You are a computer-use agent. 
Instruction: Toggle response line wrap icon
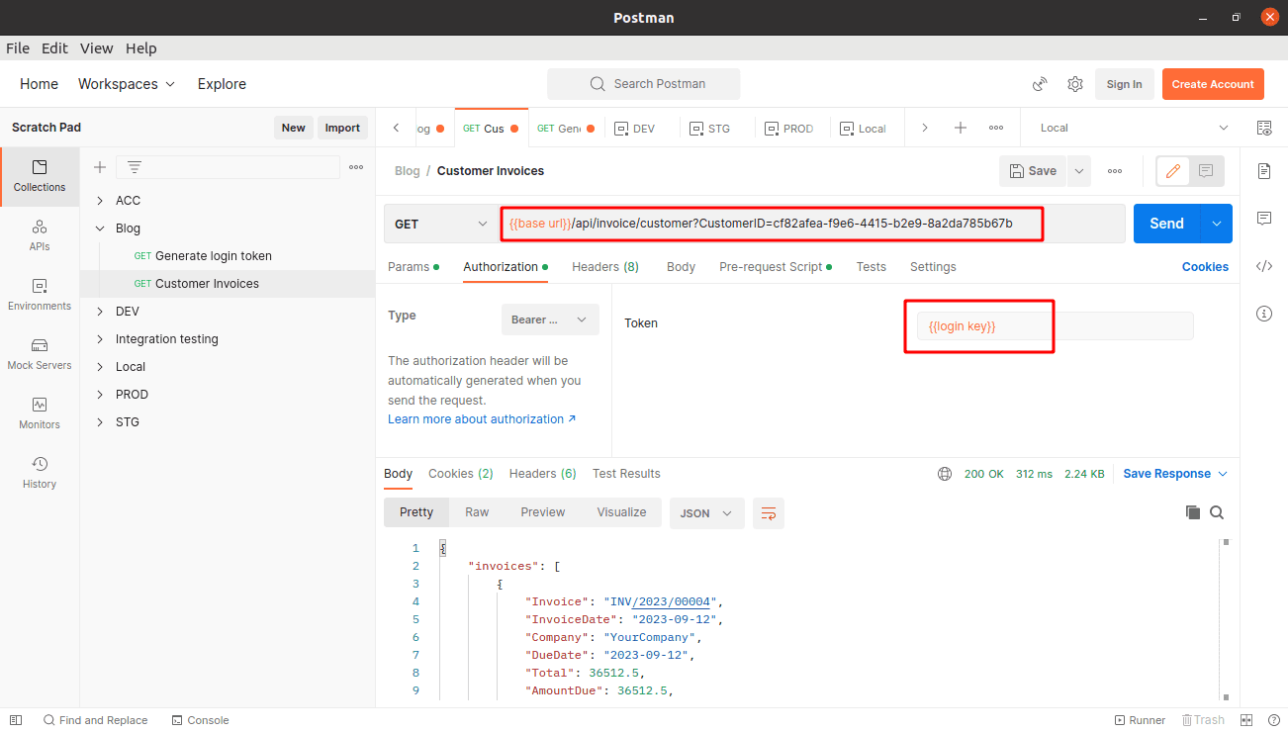point(769,513)
